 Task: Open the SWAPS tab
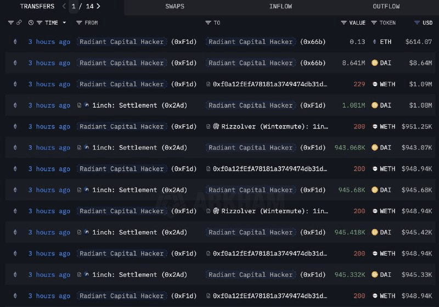175,7
